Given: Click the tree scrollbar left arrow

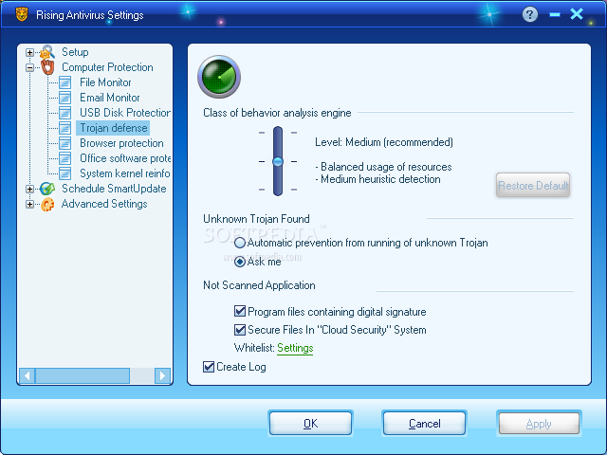Looking at the screenshot, I should 28,375.
